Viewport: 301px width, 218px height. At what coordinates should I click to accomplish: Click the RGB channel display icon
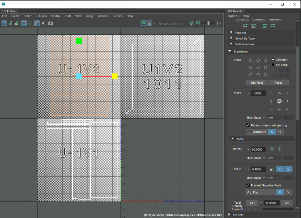coord(192,23)
